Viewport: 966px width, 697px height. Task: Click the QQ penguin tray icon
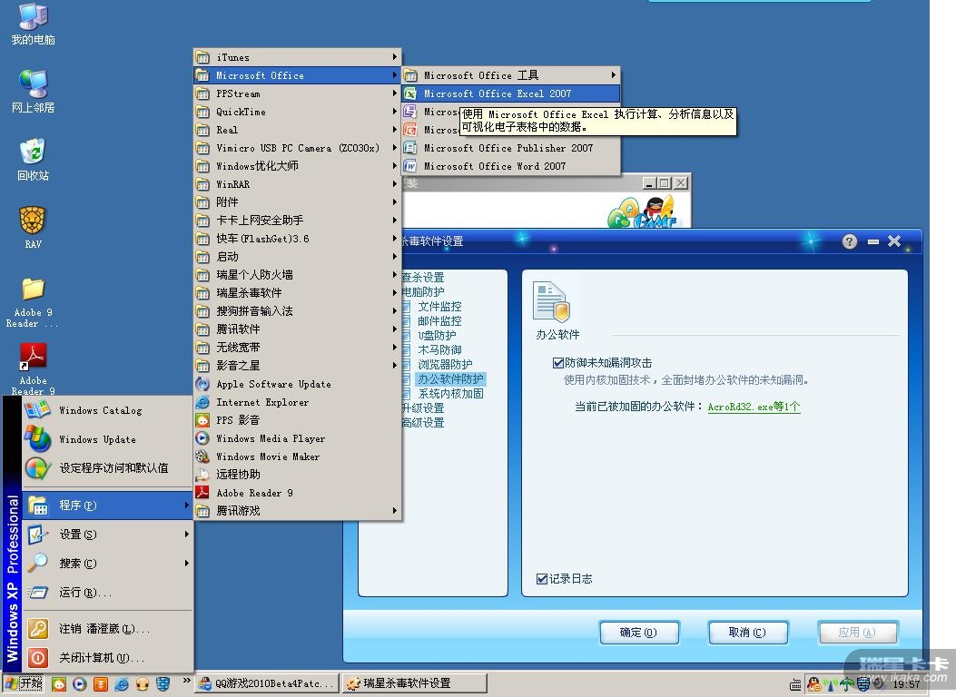coord(813,684)
